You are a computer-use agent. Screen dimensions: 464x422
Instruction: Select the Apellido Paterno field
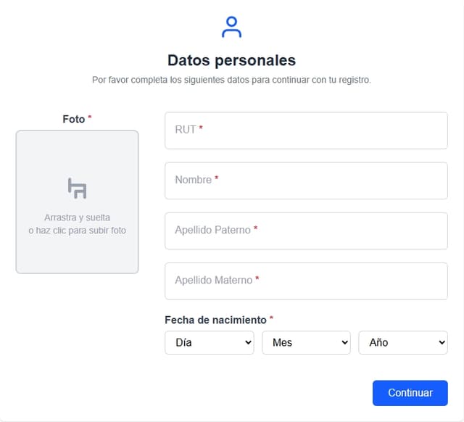tap(306, 231)
